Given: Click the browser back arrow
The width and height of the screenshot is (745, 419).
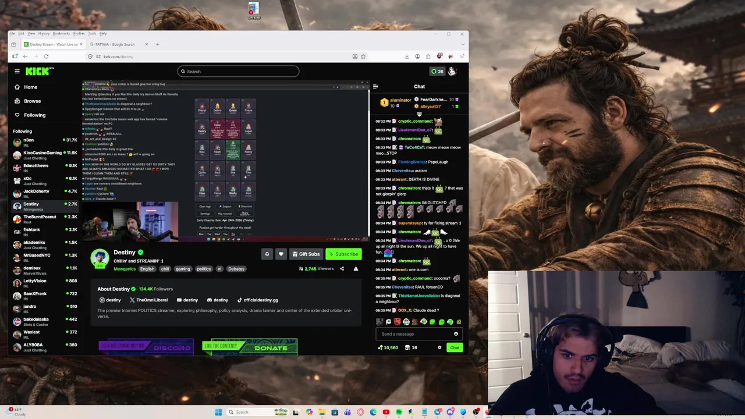Looking at the screenshot, I should click(x=25, y=56).
